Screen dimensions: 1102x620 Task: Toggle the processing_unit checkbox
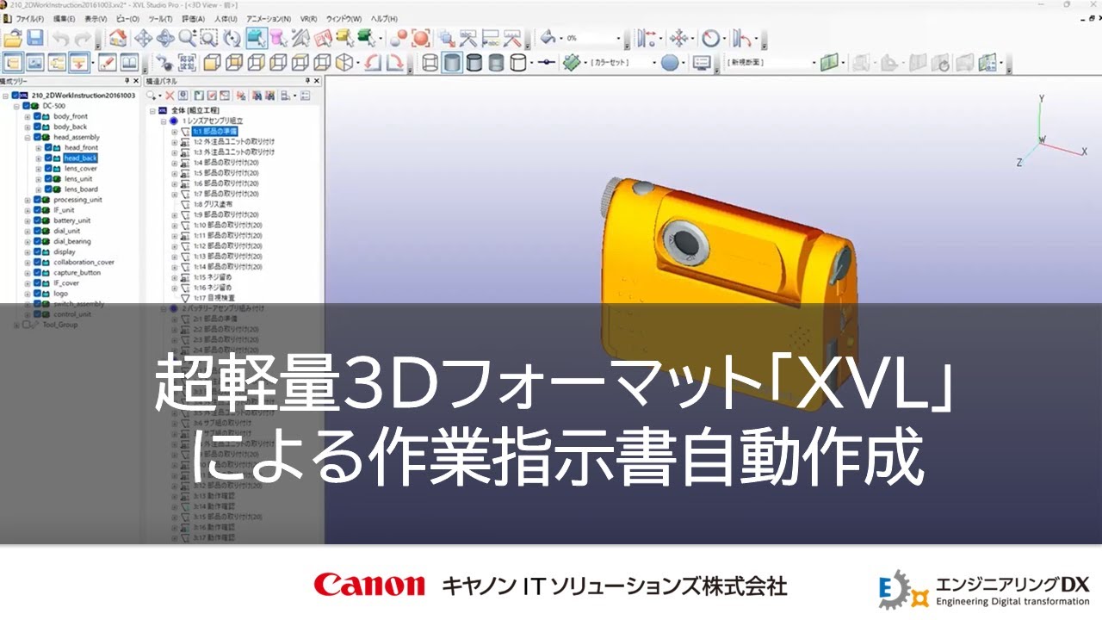37,200
